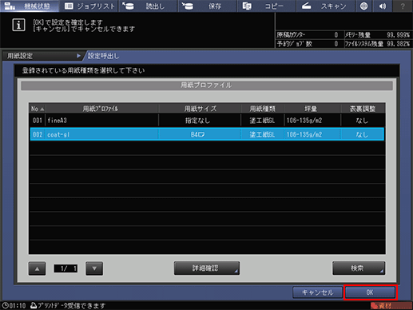The height and width of the screenshot is (310, 413).
Task: Click the 用紙プロファイル column header
Action: pyautogui.click(x=101, y=109)
